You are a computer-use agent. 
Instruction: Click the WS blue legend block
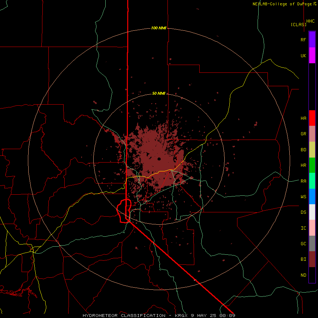312,196
